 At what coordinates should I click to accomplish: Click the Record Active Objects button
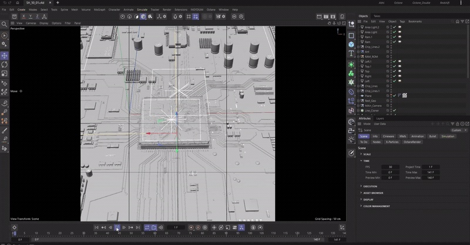coord(191,227)
